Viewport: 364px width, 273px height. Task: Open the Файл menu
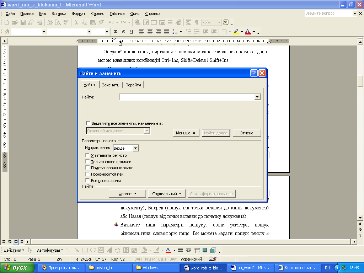(10, 14)
